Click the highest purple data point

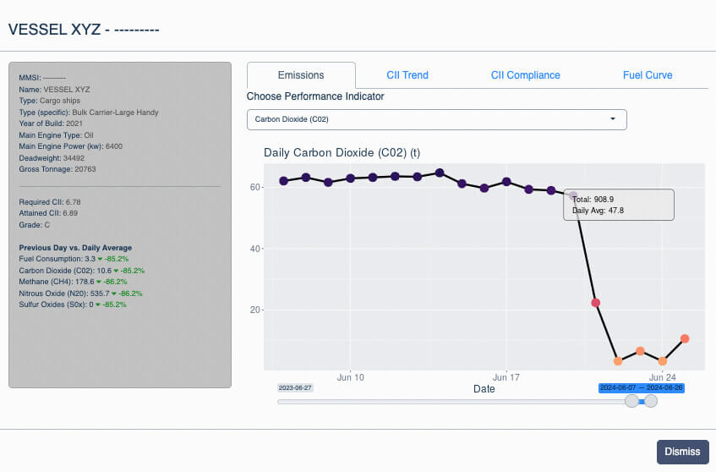pyautogui.click(x=440, y=173)
